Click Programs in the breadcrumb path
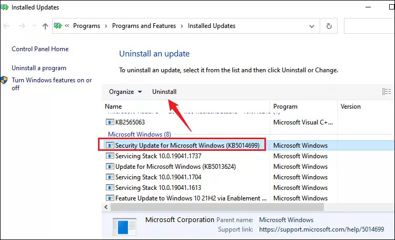395x240 pixels. click(x=86, y=26)
